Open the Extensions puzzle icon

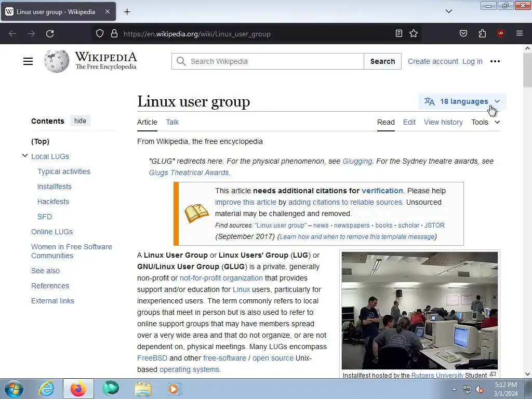(x=482, y=33)
